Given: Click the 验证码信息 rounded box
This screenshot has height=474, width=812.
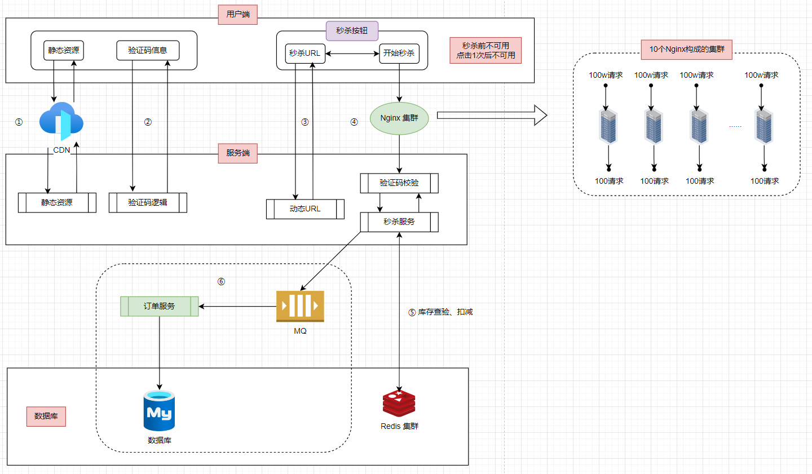Looking at the screenshot, I should (148, 50).
